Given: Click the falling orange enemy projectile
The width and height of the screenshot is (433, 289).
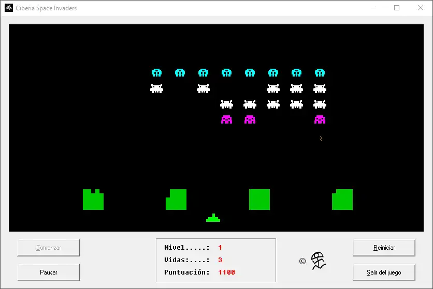Looking at the screenshot, I should (x=321, y=138).
